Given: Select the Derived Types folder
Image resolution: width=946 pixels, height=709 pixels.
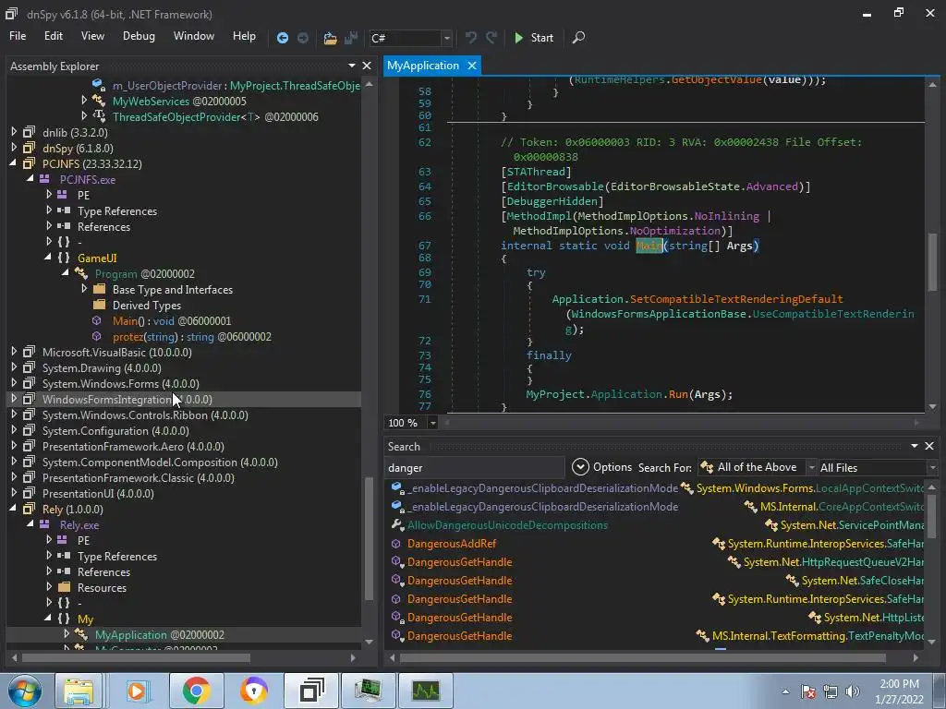Looking at the screenshot, I should [147, 305].
